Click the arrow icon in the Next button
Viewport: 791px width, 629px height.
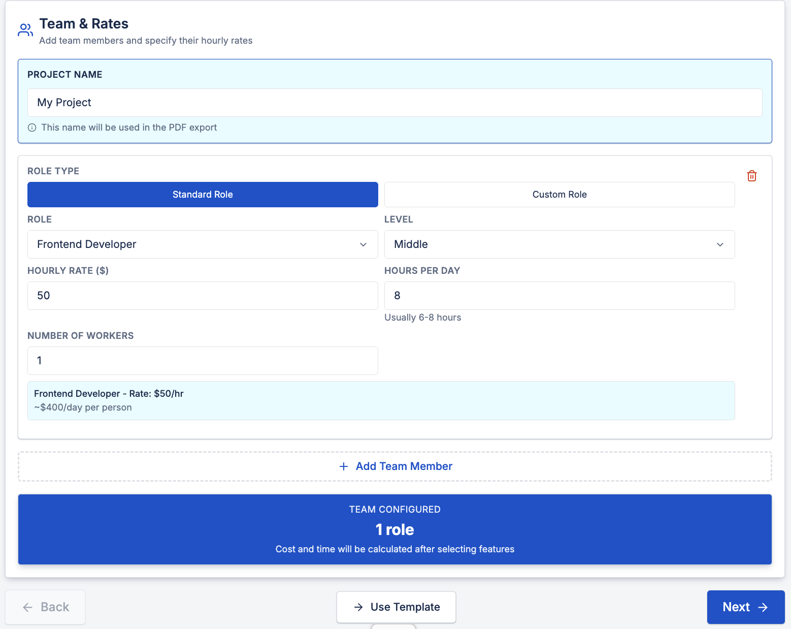pyautogui.click(x=763, y=607)
